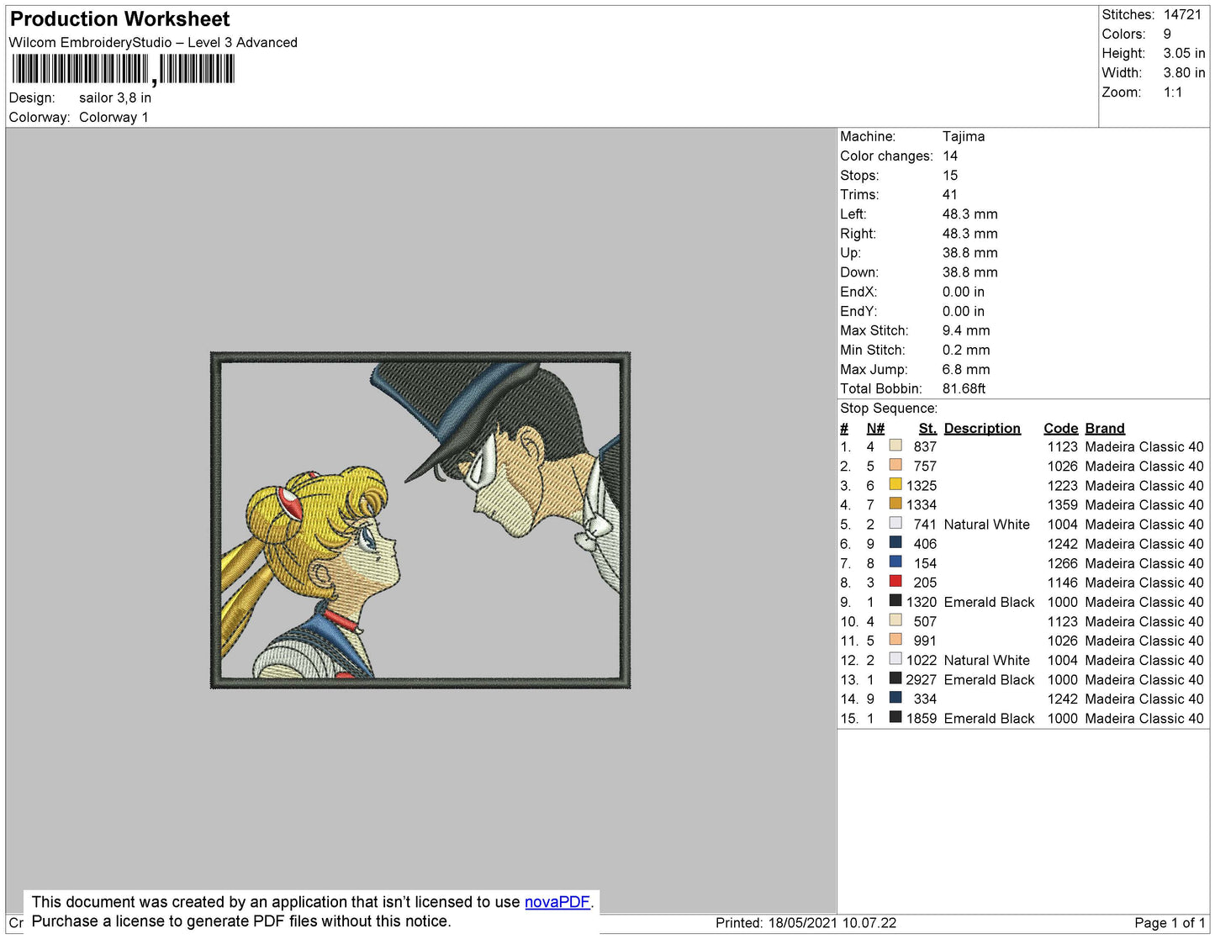Screen dimensions: 1215x939
Task: Click the navy swatch in stop row 14
Action: tap(895, 697)
